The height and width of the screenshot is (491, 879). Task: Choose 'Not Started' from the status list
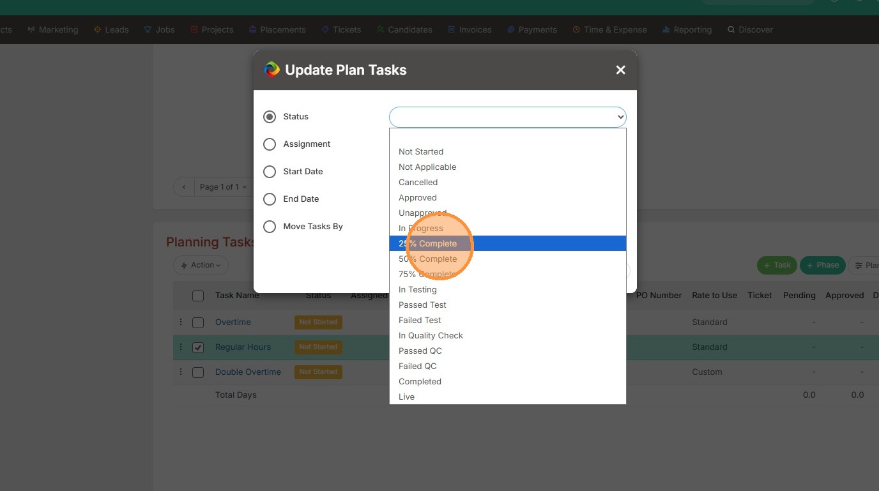[508, 151]
